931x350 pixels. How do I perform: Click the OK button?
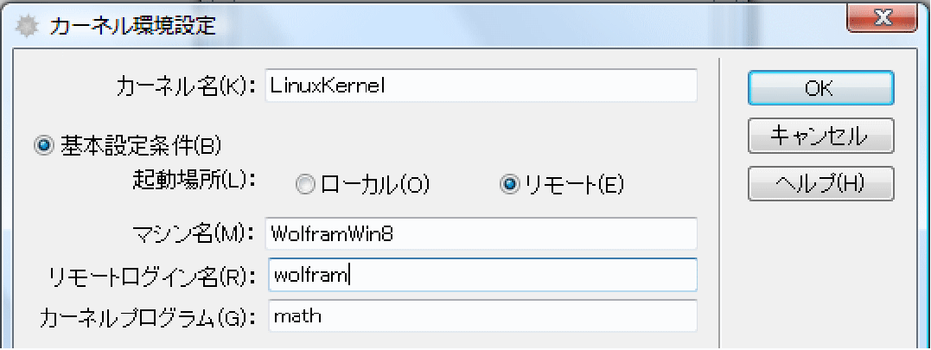[x=820, y=88]
